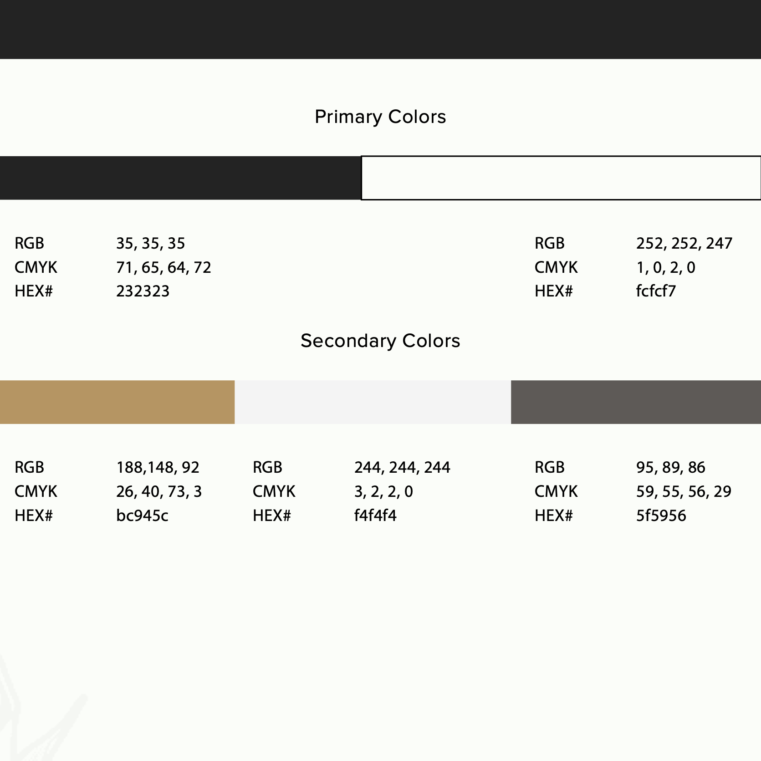Select the hex code f4f4f4

point(375,516)
